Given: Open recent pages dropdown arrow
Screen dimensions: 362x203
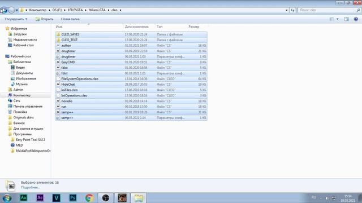Looking at the screenshot, I should point(16,10).
